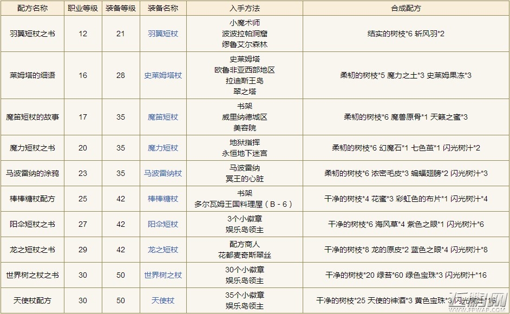
Task: Select the 世界树之杖之书 recipe name cell
Action: point(32,275)
